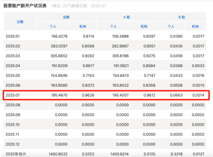
Task: Select the 2025.12 date cell
Action: pyautogui.click(x=12, y=144)
